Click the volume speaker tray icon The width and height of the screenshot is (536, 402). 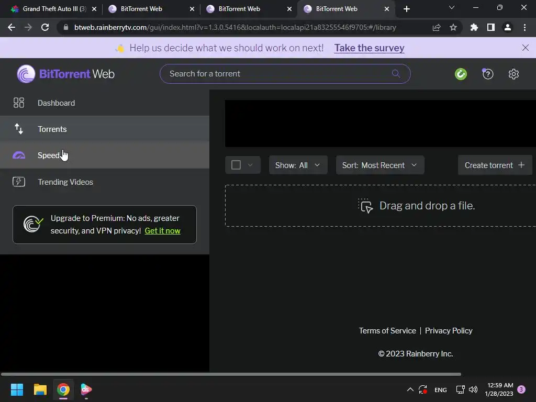(473, 389)
